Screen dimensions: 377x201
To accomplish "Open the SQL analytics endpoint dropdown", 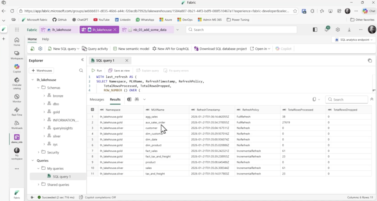I will [x=353, y=39].
